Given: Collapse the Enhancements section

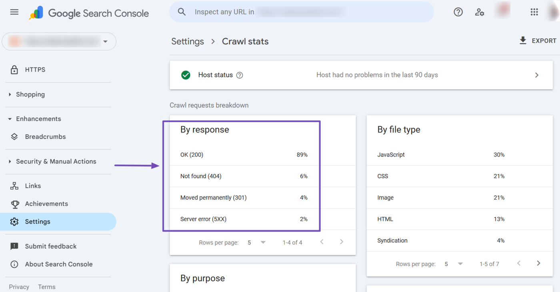Looking at the screenshot, I should [10, 119].
